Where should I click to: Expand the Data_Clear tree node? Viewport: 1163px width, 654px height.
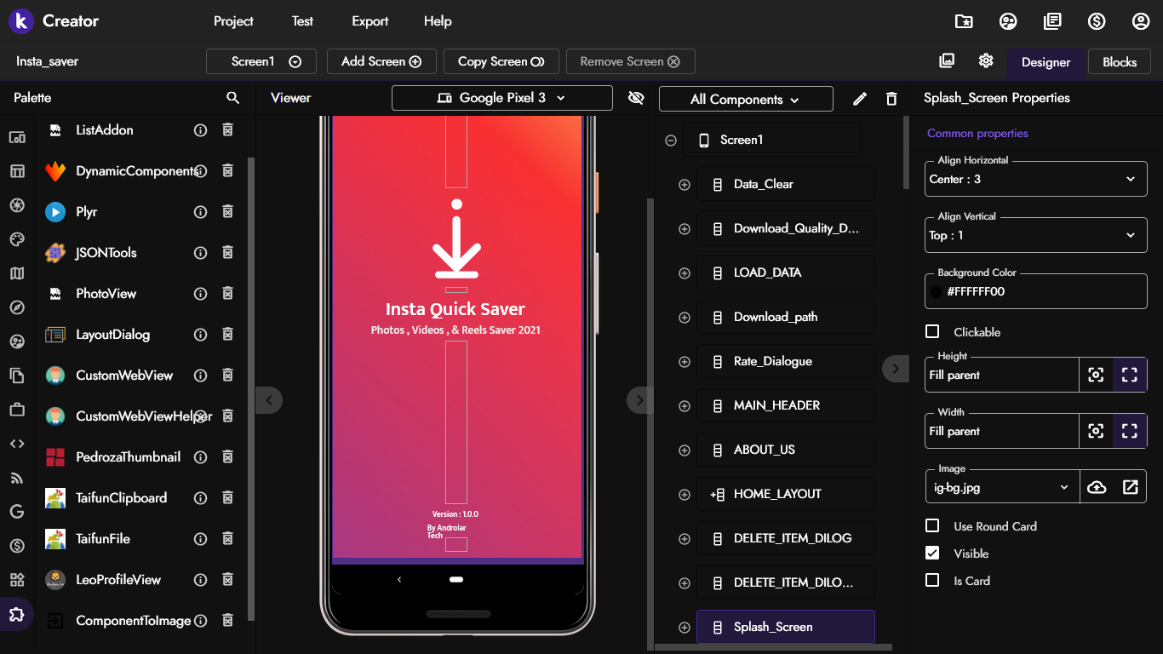point(685,185)
